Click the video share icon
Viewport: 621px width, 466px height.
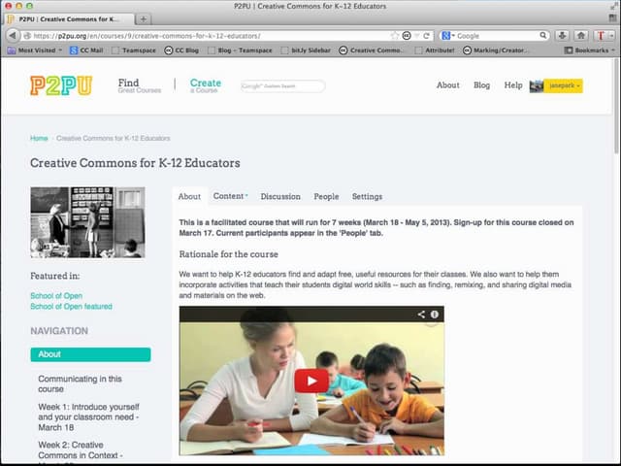click(421, 315)
